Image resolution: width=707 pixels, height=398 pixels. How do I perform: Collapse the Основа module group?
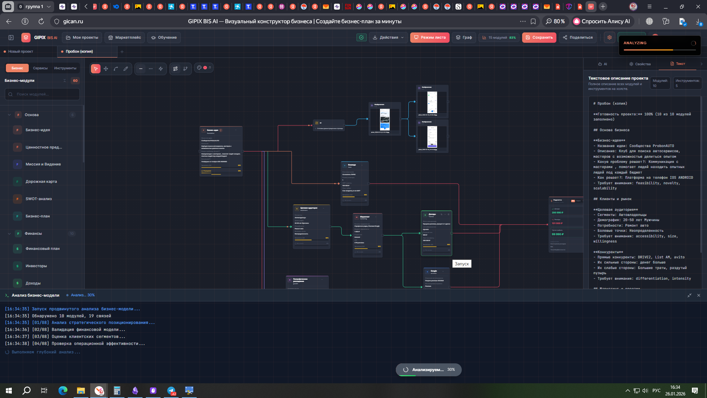coord(9,115)
